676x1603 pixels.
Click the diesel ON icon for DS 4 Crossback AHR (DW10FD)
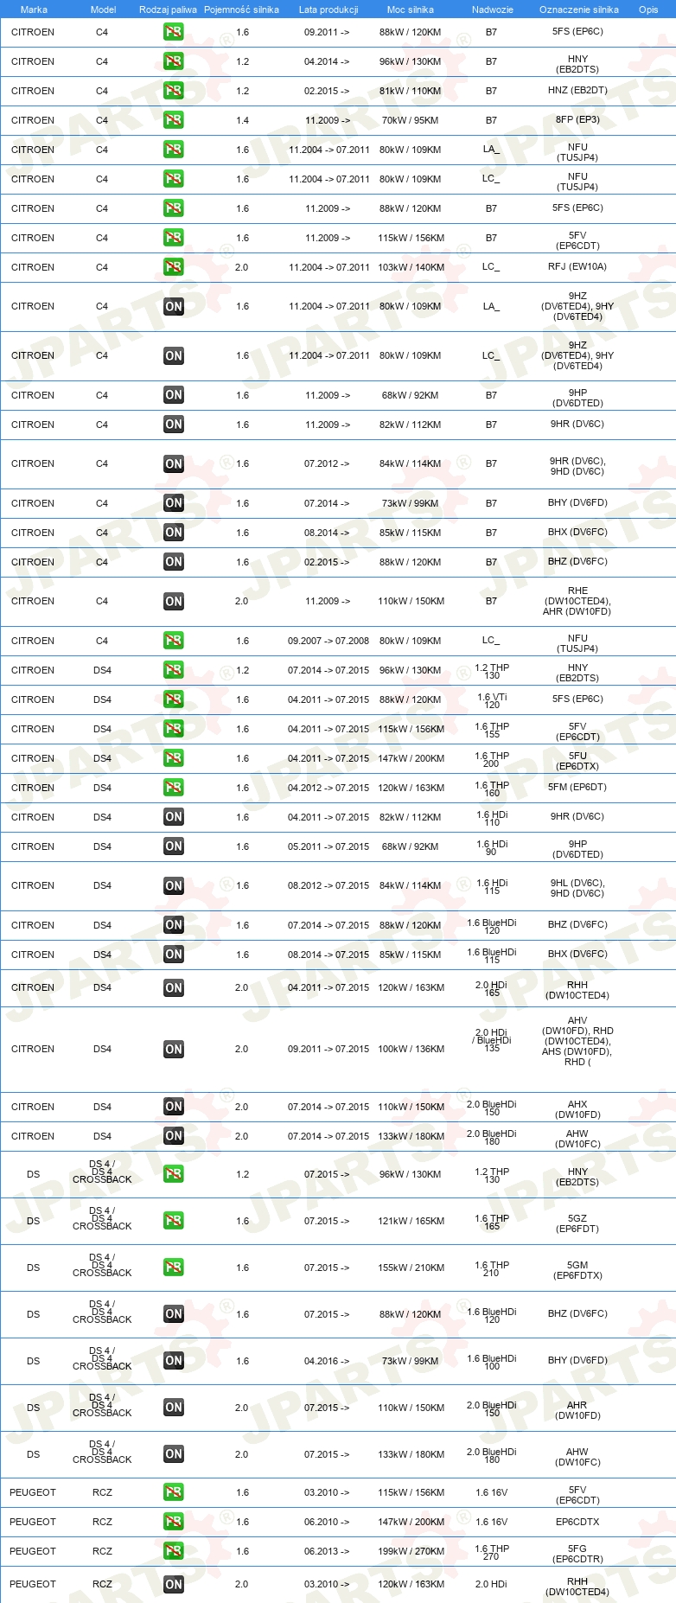[x=174, y=1408]
